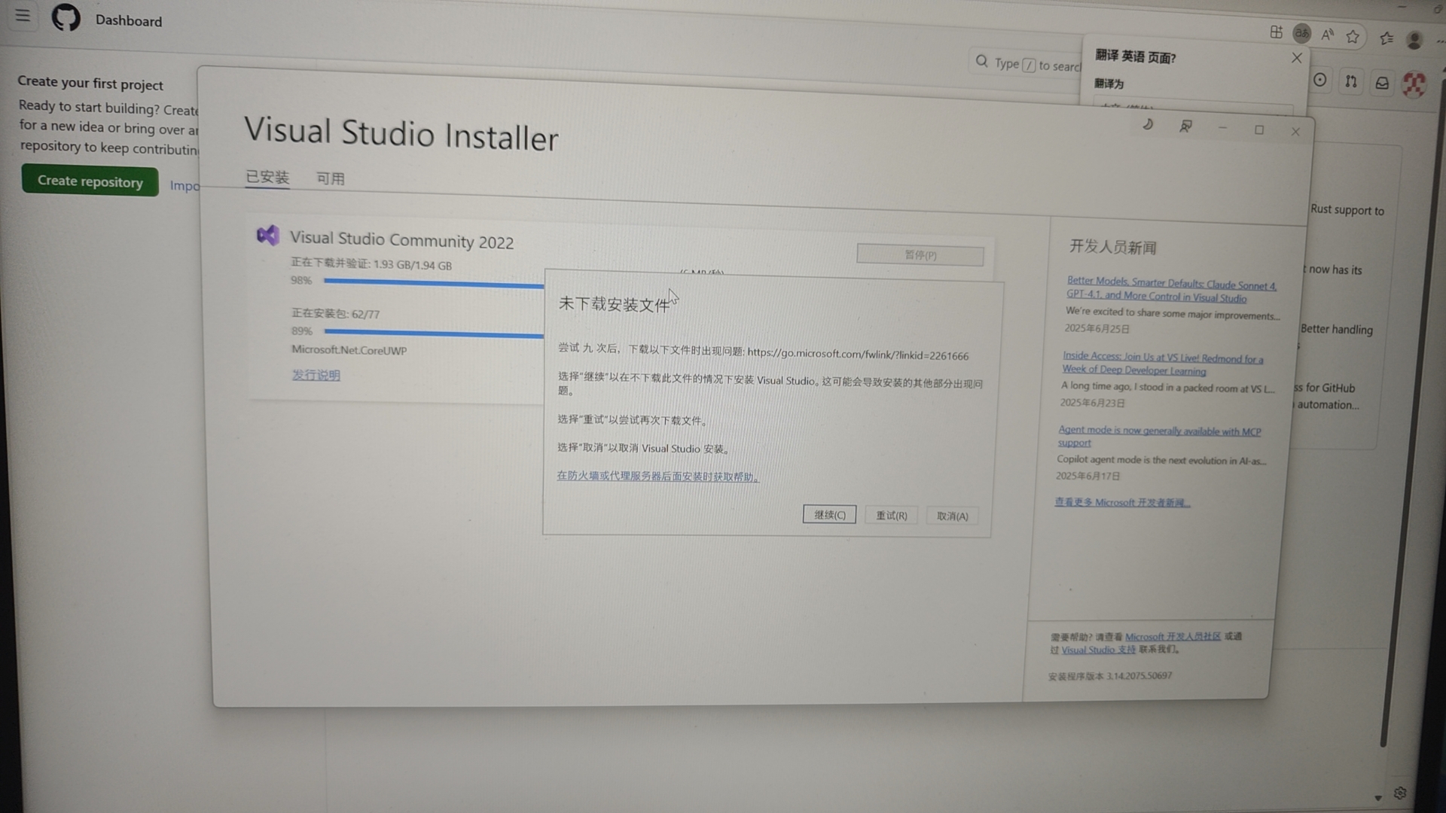Image resolution: width=1446 pixels, height=813 pixels.
Task: Open GitHub issues icon in header
Action: (1320, 81)
